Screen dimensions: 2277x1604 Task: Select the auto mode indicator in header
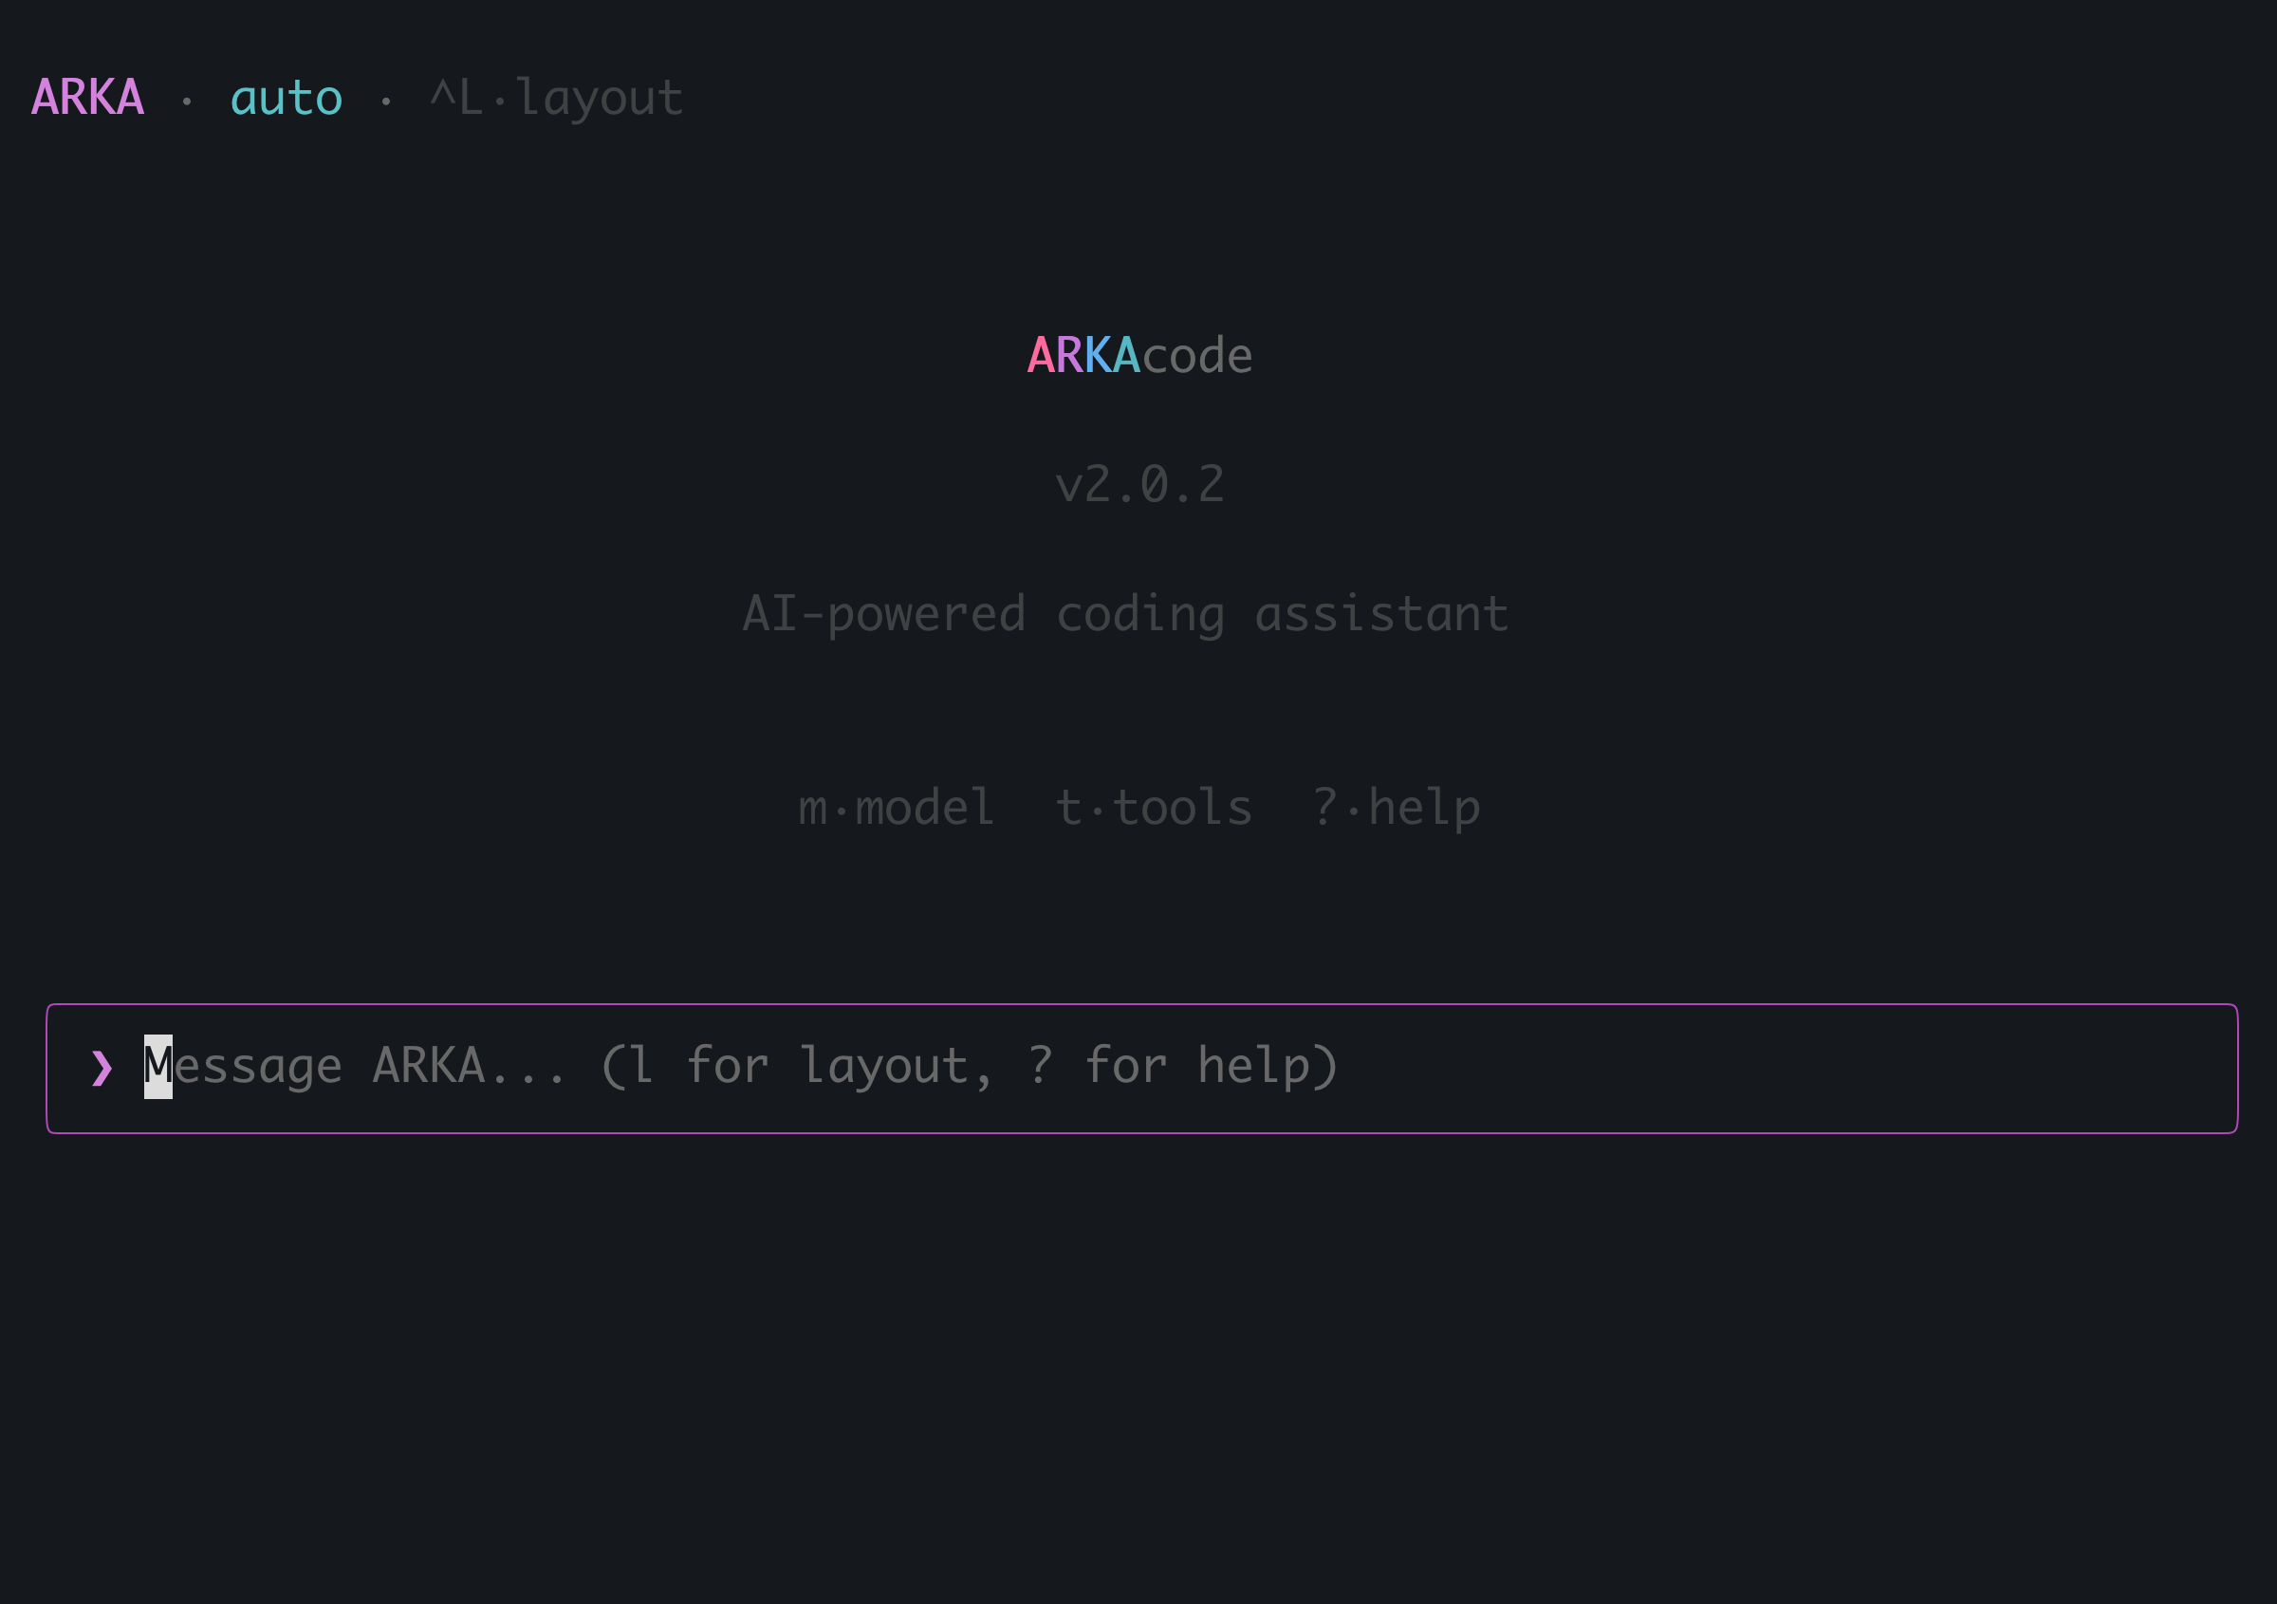pos(287,97)
